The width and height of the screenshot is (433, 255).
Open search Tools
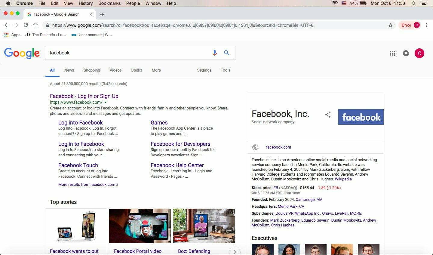[x=226, y=70]
